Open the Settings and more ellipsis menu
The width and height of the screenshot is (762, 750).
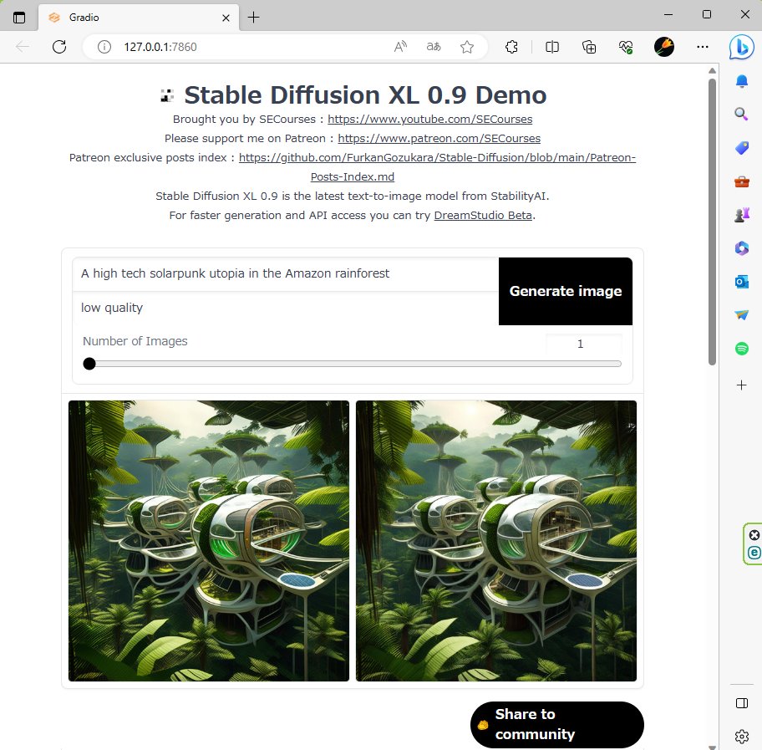click(703, 47)
